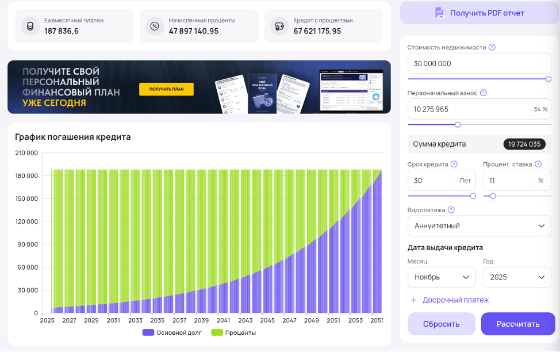Add early payment via Досрочный платеж link
560x352 pixels.
point(455,300)
